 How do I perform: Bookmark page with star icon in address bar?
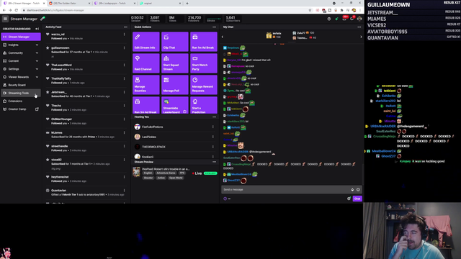(310, 10)
